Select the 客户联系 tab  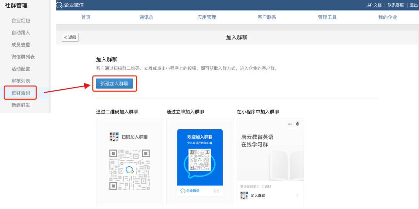pos(267,17)
